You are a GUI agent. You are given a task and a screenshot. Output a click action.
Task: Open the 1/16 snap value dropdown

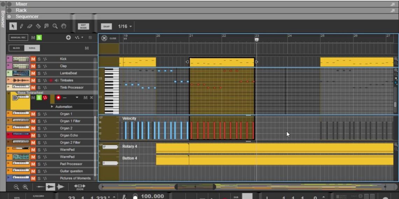tap(125, 27)
